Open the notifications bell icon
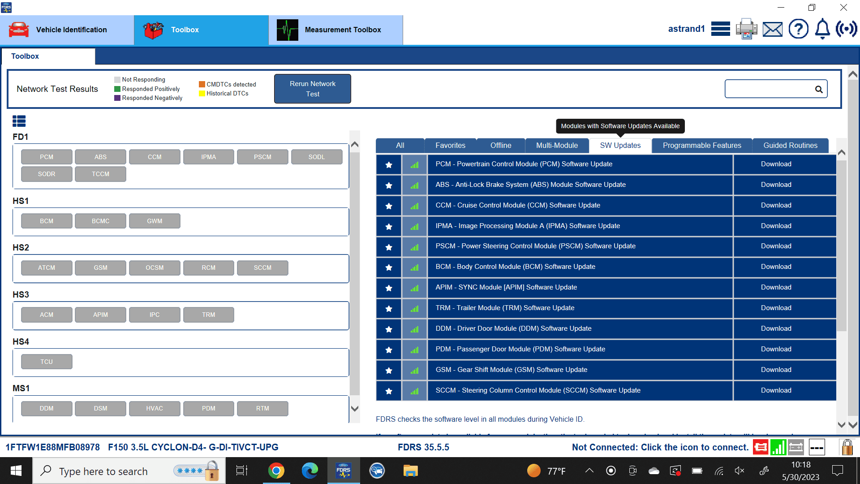This screenshot has width=860, height=484. click(x=822, y=29)
